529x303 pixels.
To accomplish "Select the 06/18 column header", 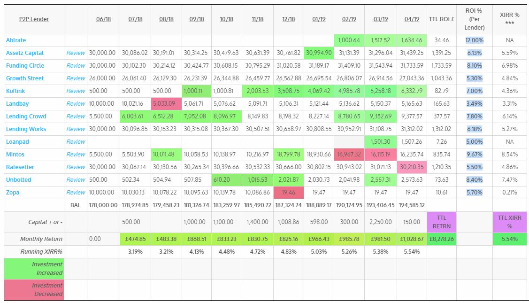I will pyautogui.click(x=103, y=19).
